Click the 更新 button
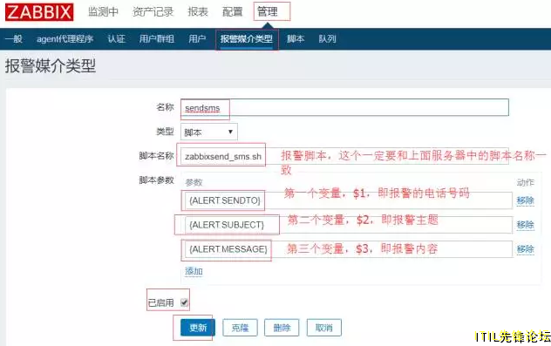This screenshot has height=346, width=551. 198,328
